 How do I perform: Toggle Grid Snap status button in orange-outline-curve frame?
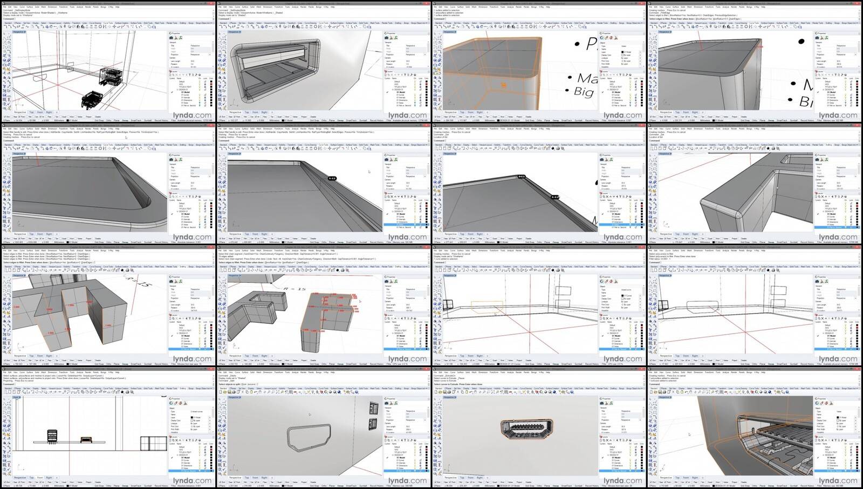pos(529,364)
